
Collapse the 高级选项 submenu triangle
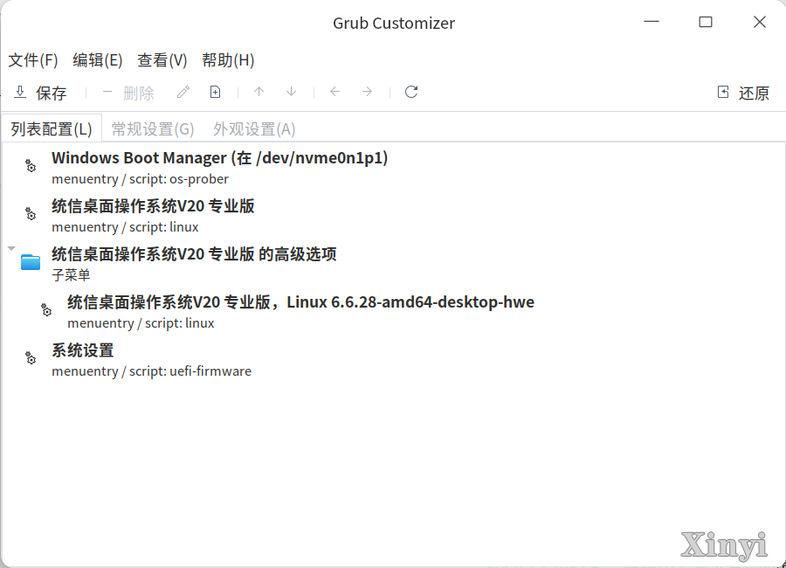(11, 248)
